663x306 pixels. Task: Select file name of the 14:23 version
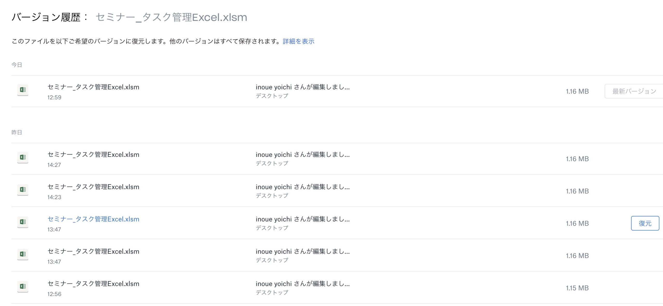coord(93,187)
